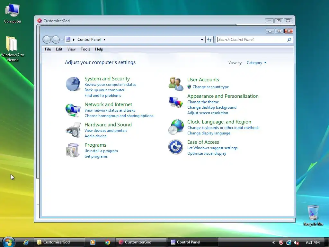The height and width of the screenshot is (247, 329).
Task: Show hidden tray icons arrow
Action: 274,242
